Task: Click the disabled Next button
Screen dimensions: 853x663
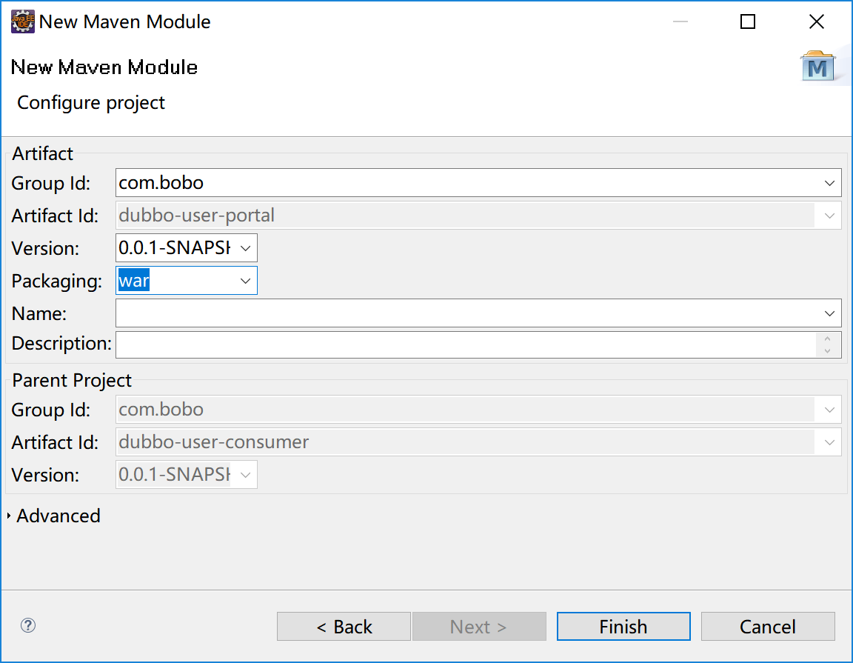Action: [479, 627]
